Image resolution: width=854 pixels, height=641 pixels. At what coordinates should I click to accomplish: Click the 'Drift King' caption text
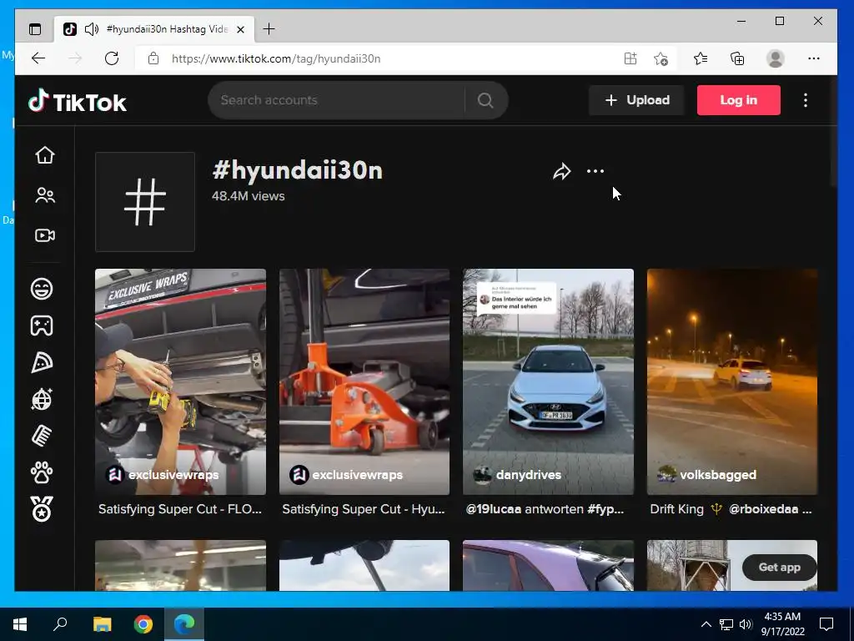point(676,509)
